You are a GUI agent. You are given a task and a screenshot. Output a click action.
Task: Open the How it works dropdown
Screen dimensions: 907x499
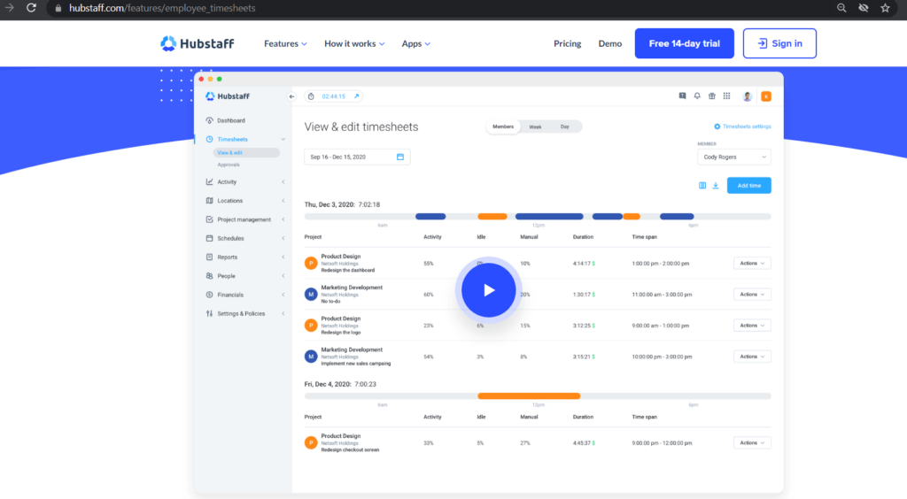coord(354,44)
